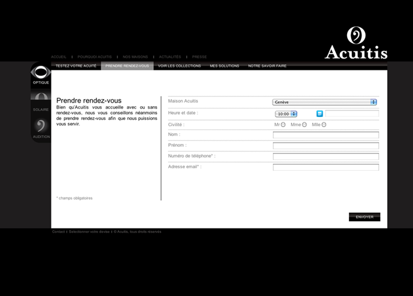Screen dimensions: 413x296
Task: Go to Mes solutions tab
Action: click(x=224, y=66)
